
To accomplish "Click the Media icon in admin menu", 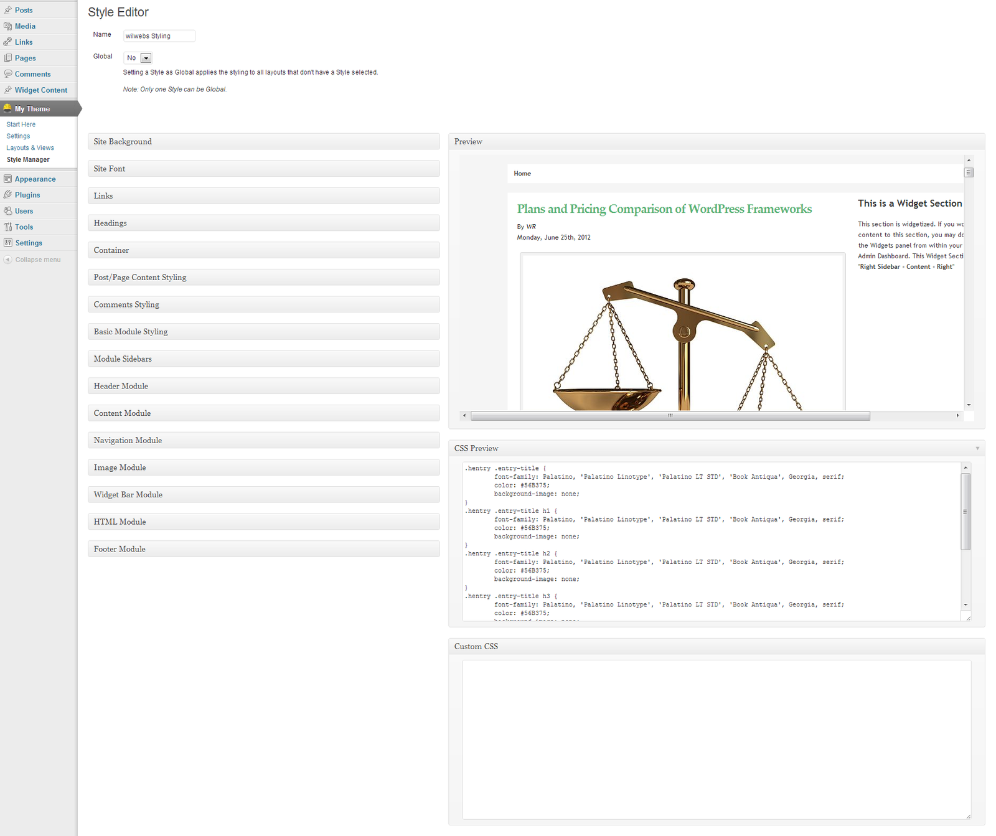I will [7, 26].
